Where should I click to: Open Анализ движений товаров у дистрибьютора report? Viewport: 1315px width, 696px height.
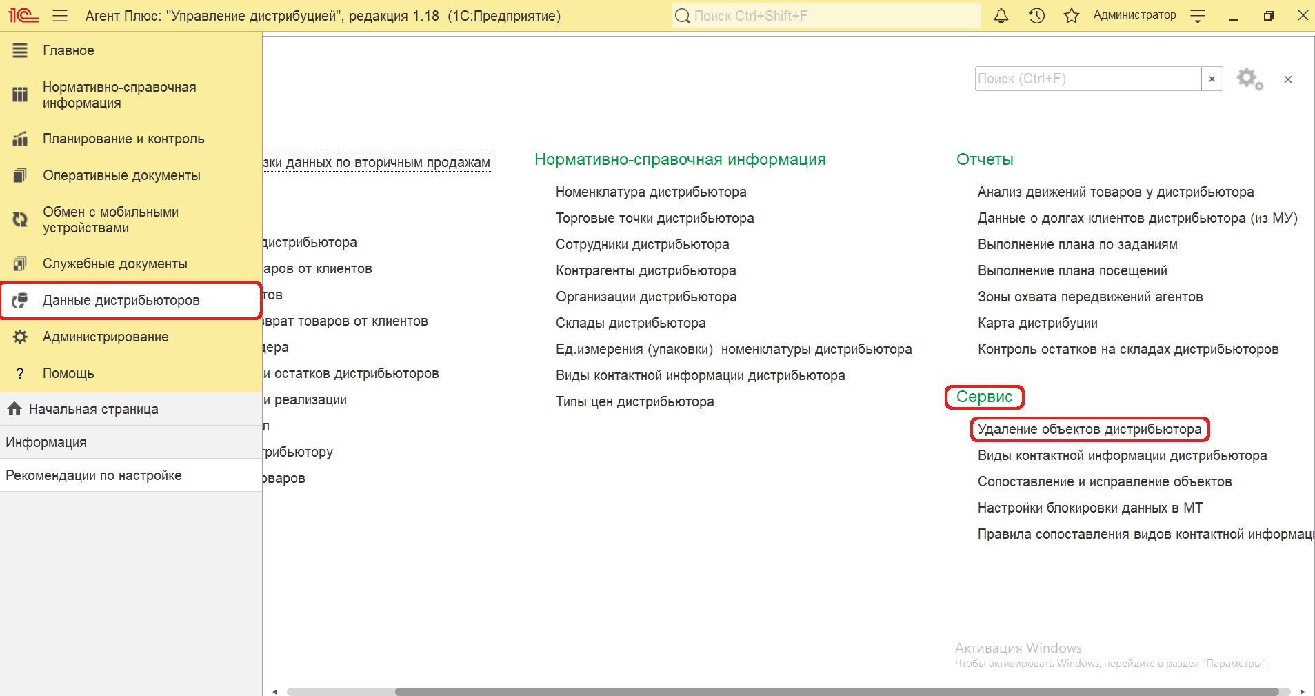pos(1115,192)
